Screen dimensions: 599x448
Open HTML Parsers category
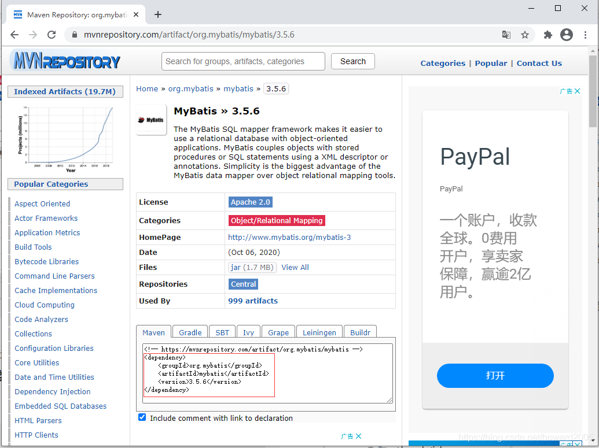38,421
